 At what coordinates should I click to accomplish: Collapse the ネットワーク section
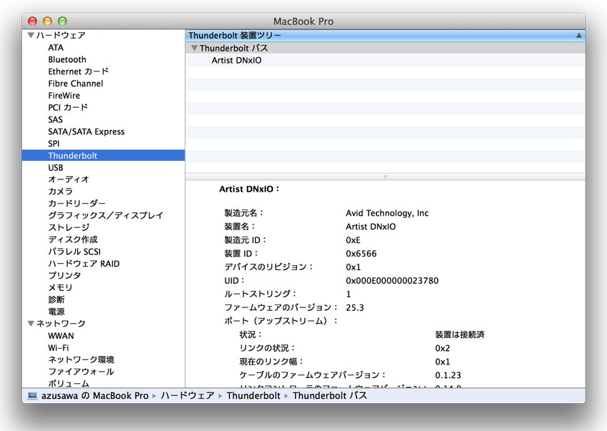point(31,324)
